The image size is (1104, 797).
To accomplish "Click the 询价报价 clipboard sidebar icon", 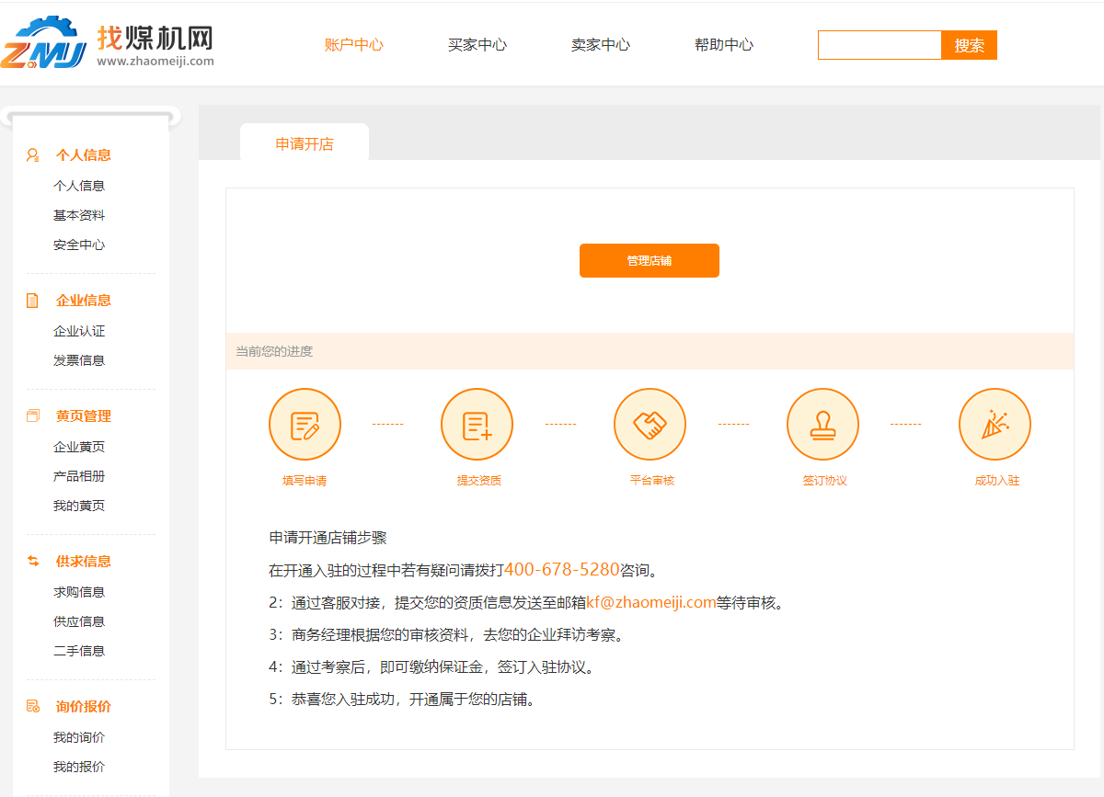I will [x=31, y=706].
